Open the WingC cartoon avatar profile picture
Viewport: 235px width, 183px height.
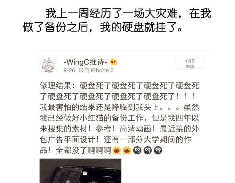tap(48, 65)
